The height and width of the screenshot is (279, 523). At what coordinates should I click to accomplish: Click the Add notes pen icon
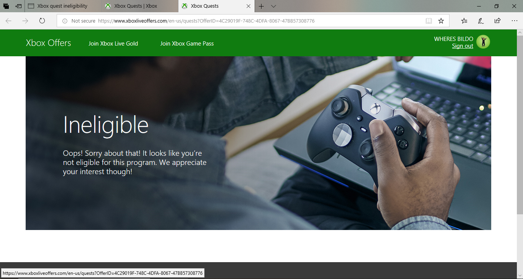[481, 21]
